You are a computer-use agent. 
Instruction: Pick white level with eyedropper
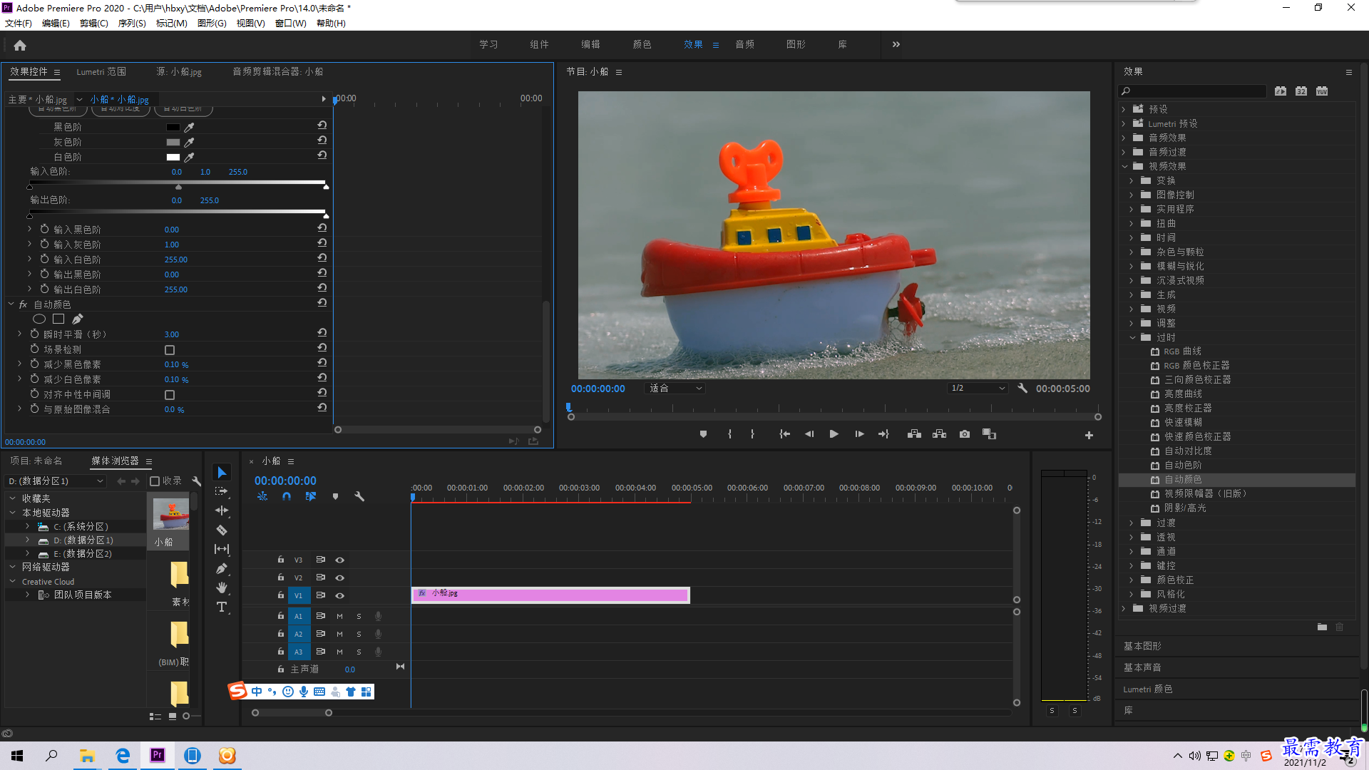click(189, 157)
